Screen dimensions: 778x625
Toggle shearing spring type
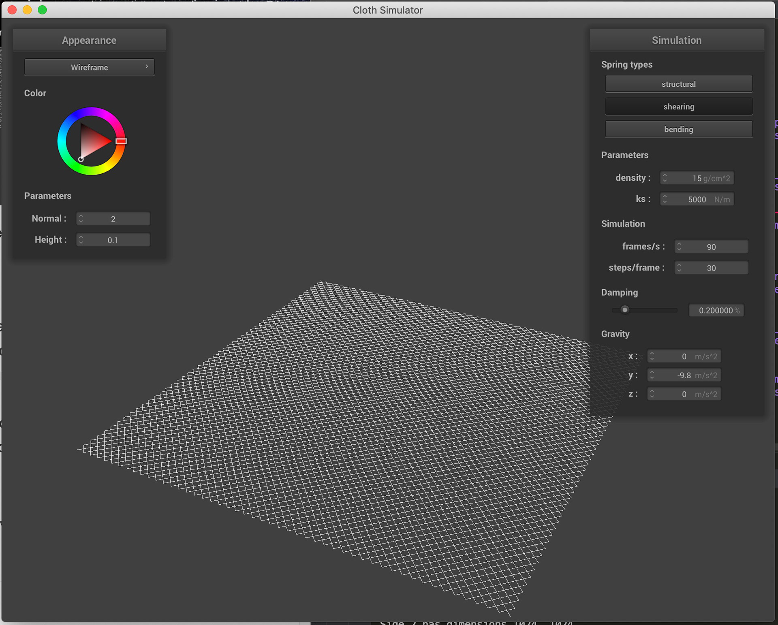679,107
